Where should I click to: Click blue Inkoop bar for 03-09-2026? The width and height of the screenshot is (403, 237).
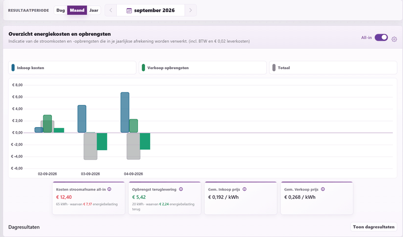click(x=82, y=119)
